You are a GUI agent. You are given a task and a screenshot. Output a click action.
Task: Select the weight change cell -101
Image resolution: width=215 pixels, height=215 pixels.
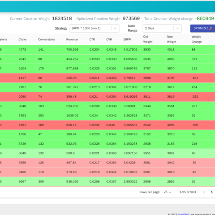195,78
